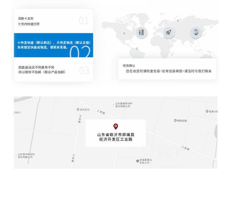Click the faint 01 number
Screen dimensions: 231x199
[x=84, y=21]
